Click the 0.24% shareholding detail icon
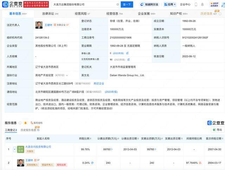 click(x=92, y=163)
